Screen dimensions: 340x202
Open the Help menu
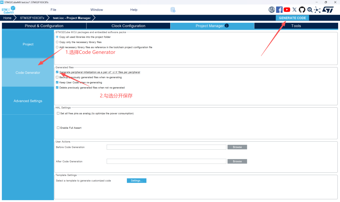134,10
